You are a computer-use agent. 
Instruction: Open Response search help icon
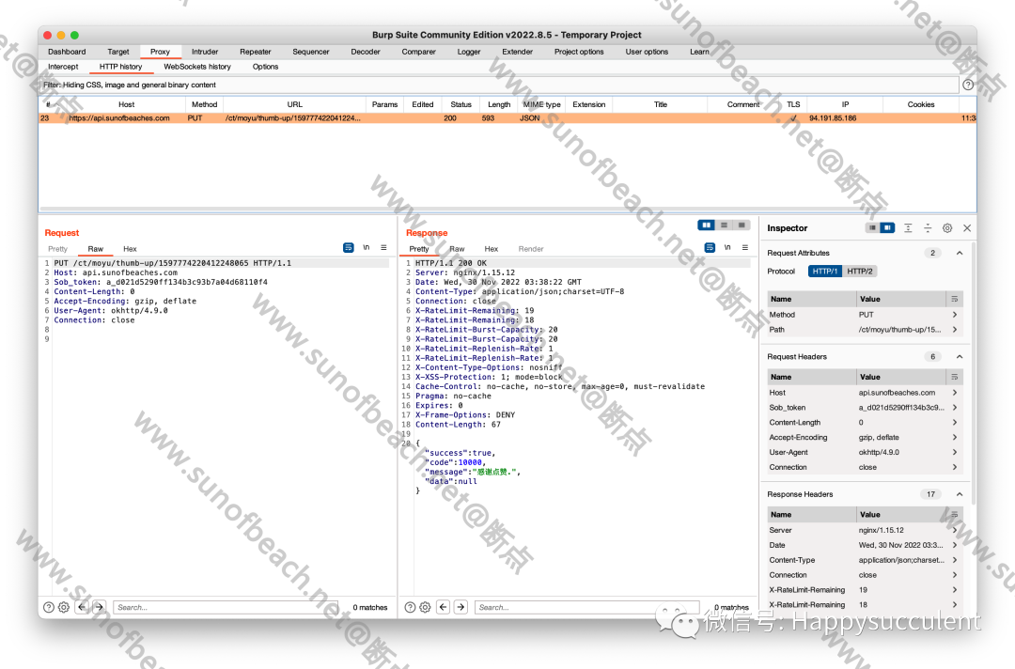410,608
